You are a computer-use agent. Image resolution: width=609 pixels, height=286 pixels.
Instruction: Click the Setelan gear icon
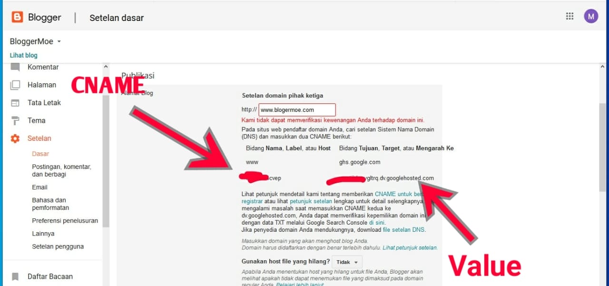(x=15, y=138)
